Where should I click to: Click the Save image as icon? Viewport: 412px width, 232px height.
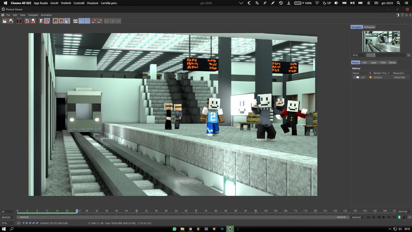point(11,21)
